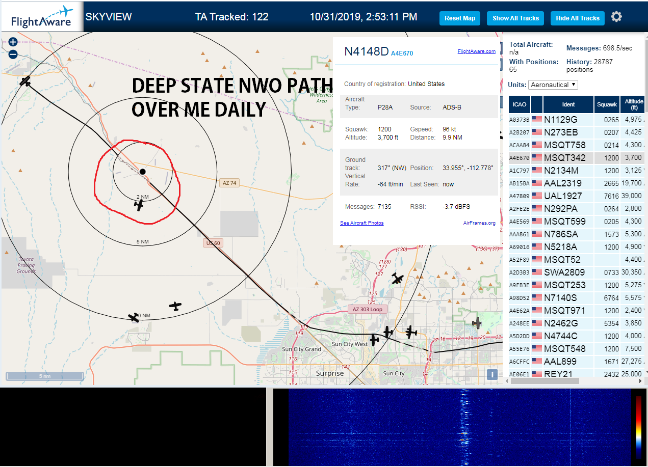This screenshot has height=467, width=648.
Task: Open the AirFrames.org link
Action: pyautogui.click(x=479, y=223)
